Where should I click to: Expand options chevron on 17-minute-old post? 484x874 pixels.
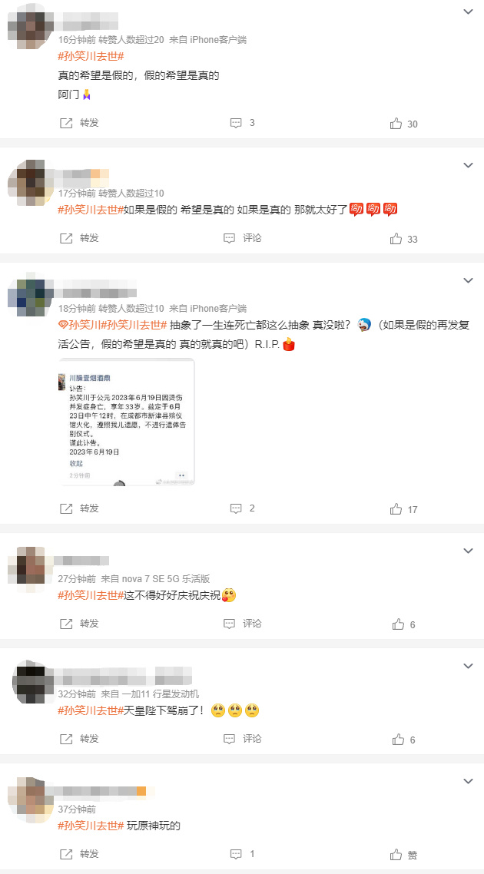469,165
